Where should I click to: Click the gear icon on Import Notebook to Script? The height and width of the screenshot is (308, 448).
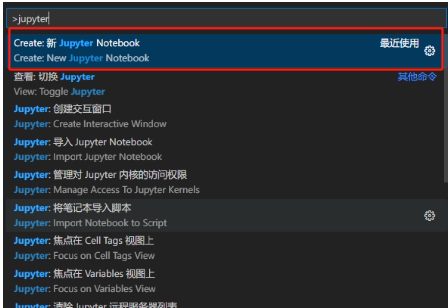430,216
